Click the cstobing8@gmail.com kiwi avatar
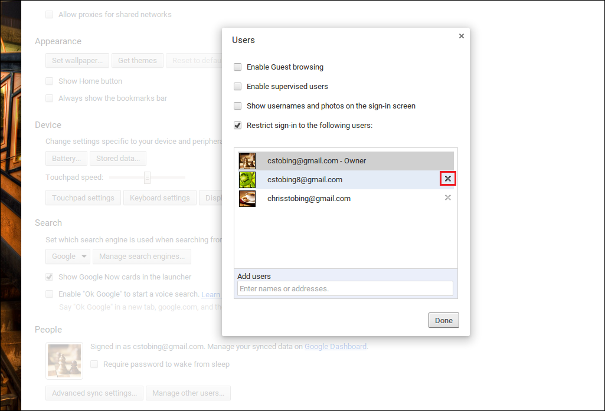 (x=247, y=180)
